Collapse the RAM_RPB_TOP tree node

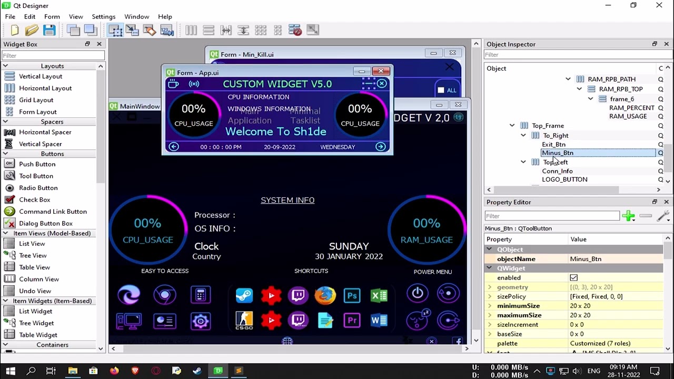pos(579,89)
